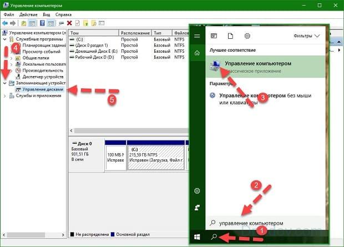Viewport: 344px width, 247px height.
Task: Collapse the Служебные программы tree node
Action: (5, 39)
